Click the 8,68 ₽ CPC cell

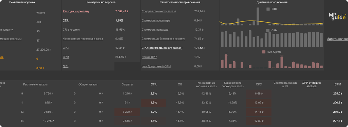[x=259, y=94]
